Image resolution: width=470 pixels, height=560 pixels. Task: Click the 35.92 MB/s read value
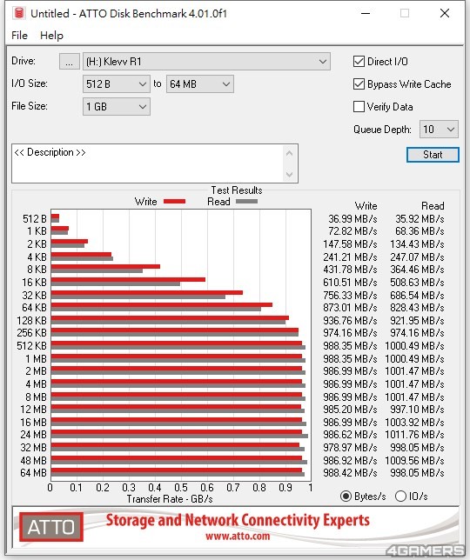420,218
